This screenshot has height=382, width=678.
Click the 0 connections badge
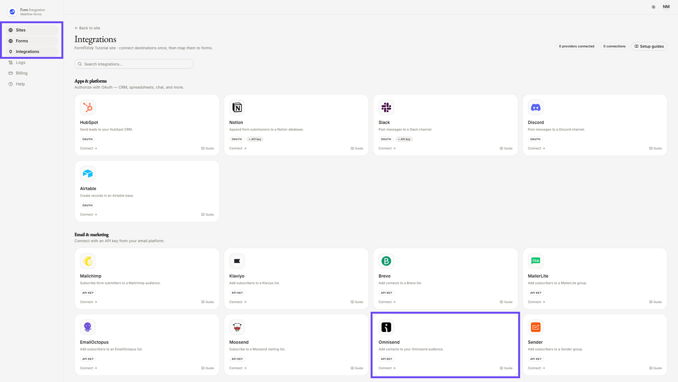[x=614, y=46]
